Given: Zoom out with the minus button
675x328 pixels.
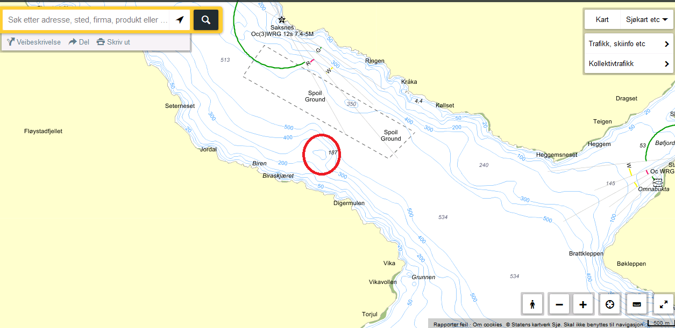Looking at the screenshot, I should [x=559, y=304].
